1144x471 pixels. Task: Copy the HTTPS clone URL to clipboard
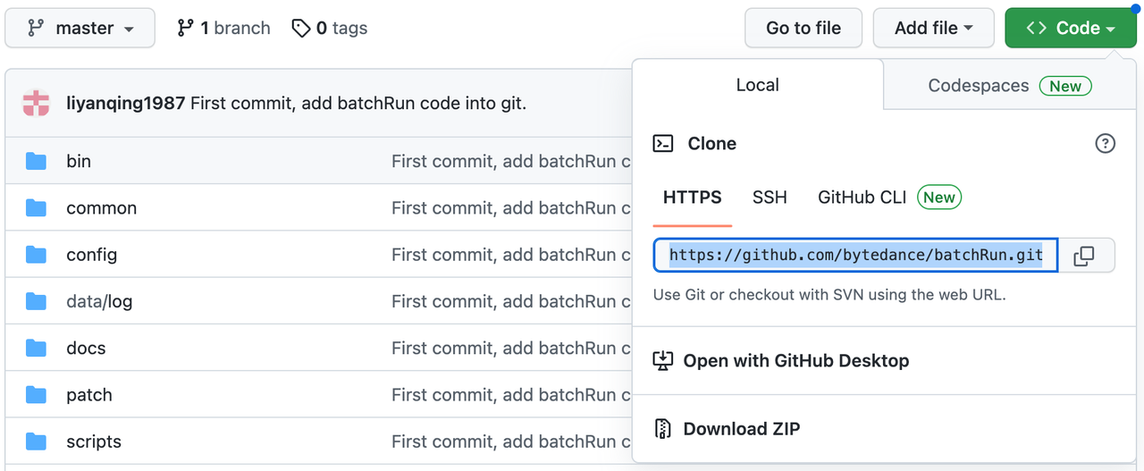(x=1084, y=256)
